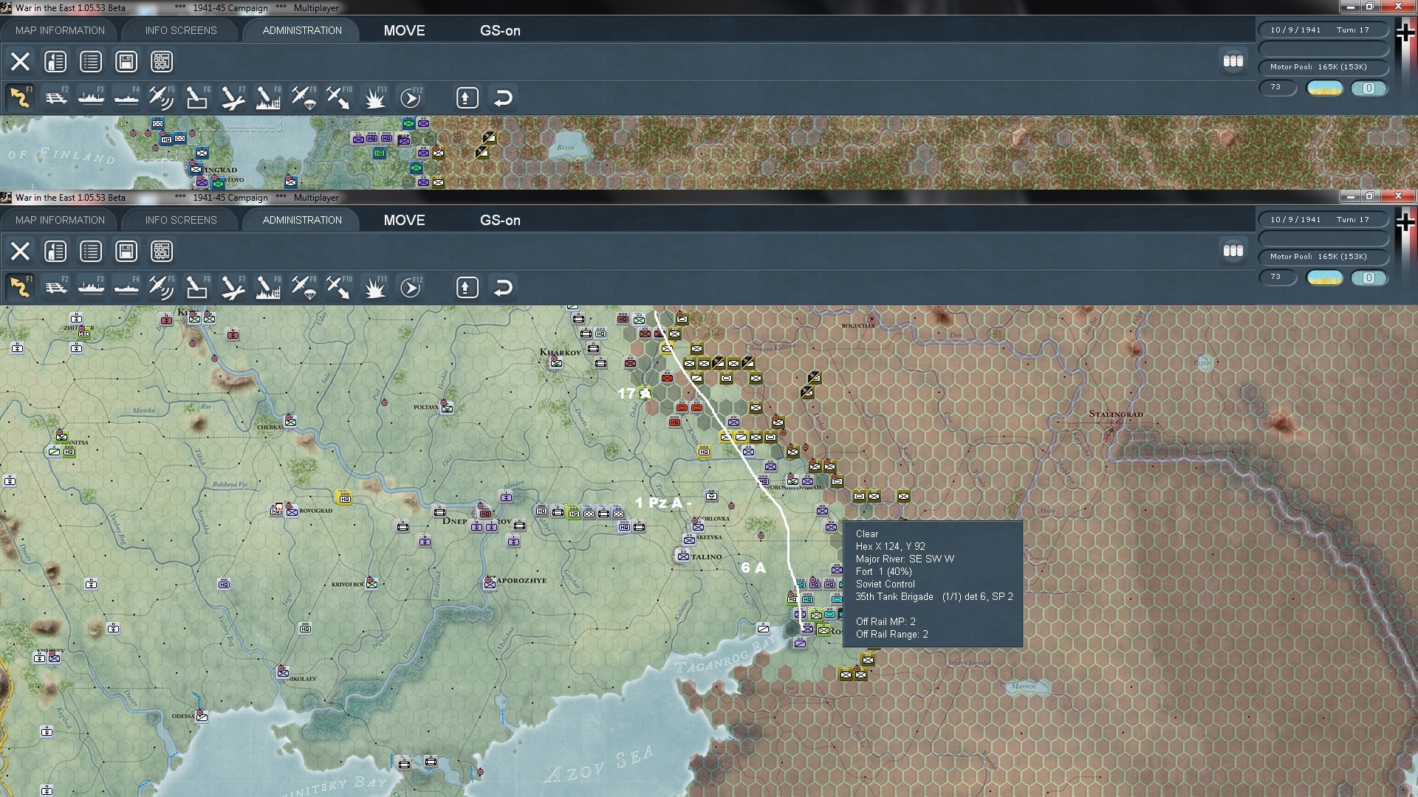The height and width of the screenshot is (797, 1418).
Task: Select F8 bomb city in lower window
Action: click(x=268, y=287)
